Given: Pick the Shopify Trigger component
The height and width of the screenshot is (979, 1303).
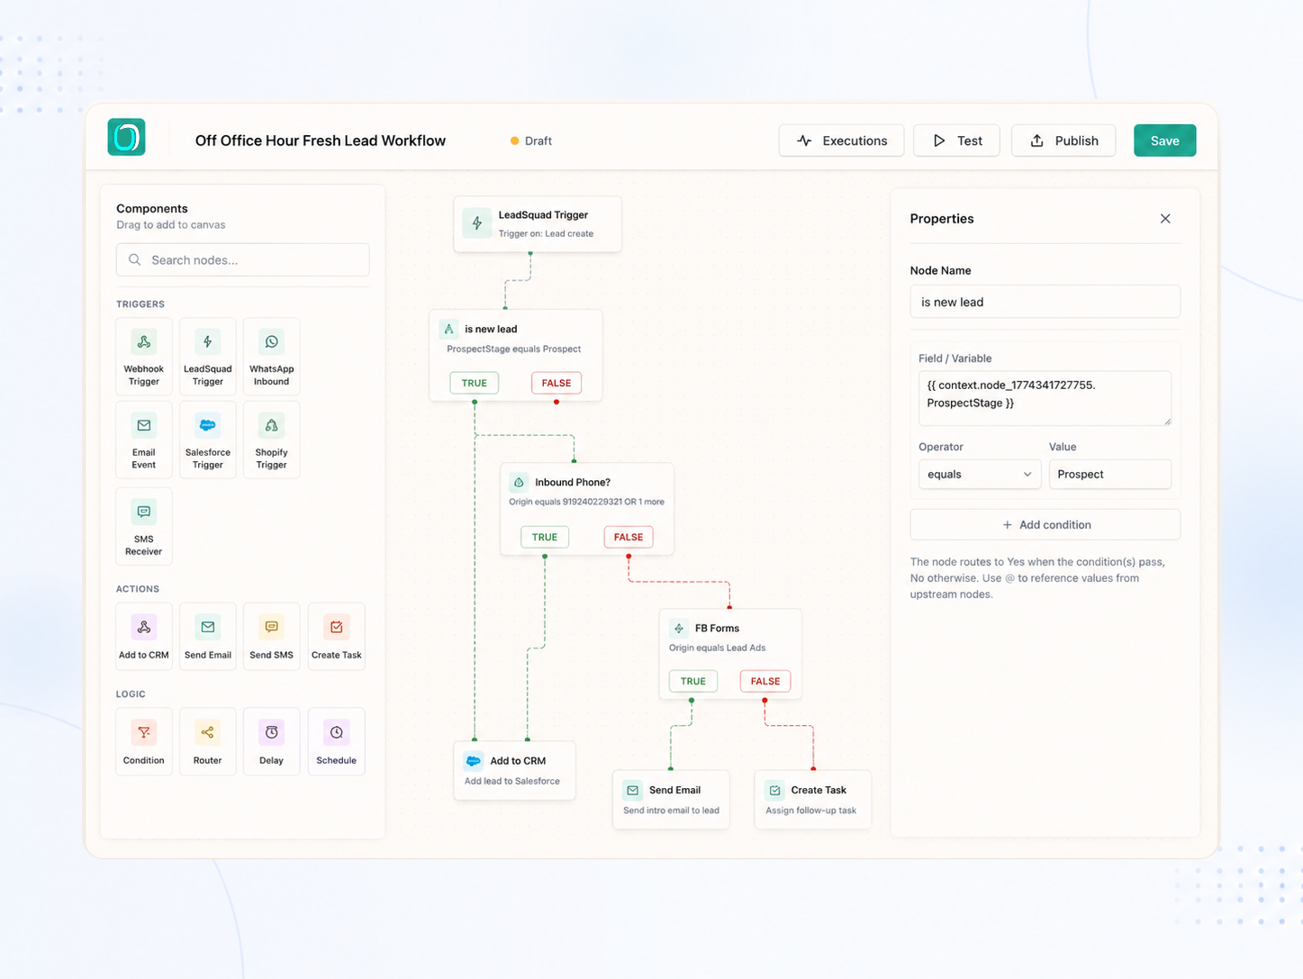Looking at the screenshot, I should coord(271,440).
